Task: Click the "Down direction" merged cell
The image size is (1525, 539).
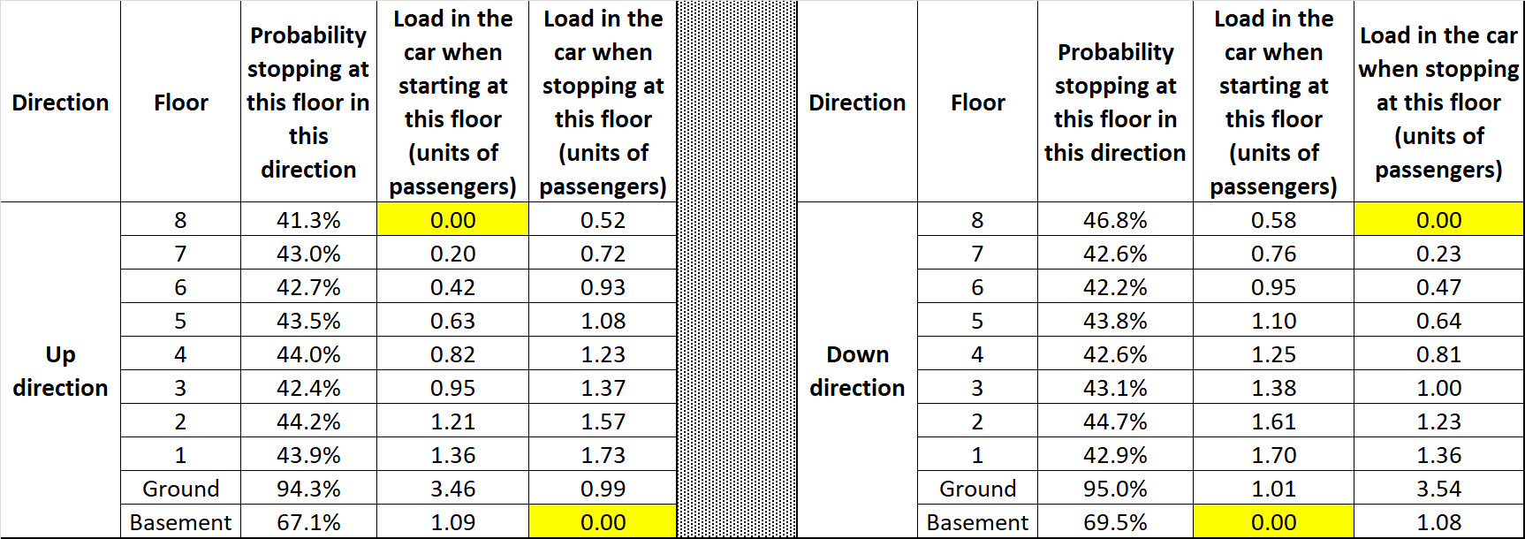Action: [x=857, y=370]
